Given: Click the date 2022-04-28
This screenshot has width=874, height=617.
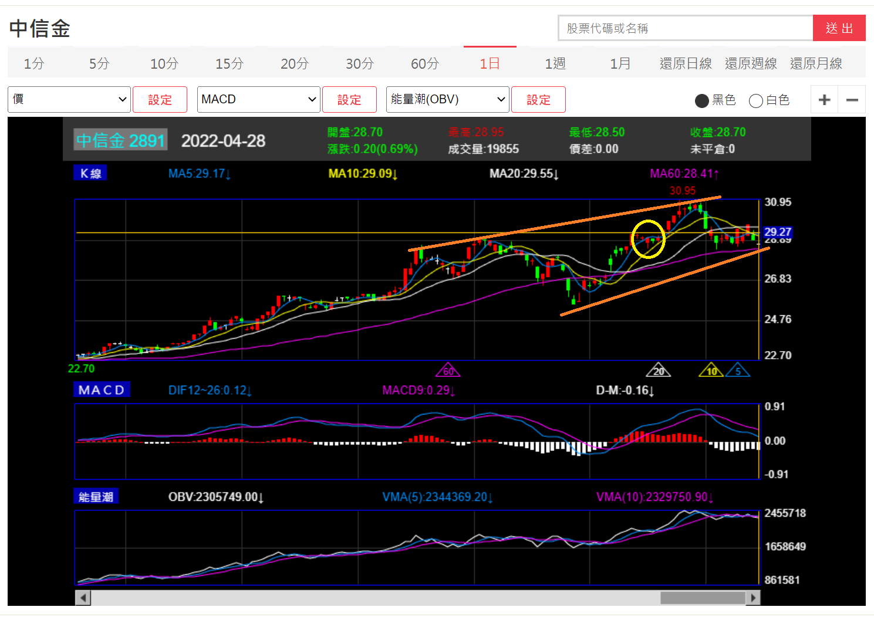Looking at the screenshot, I should click(x=223, y=141).
